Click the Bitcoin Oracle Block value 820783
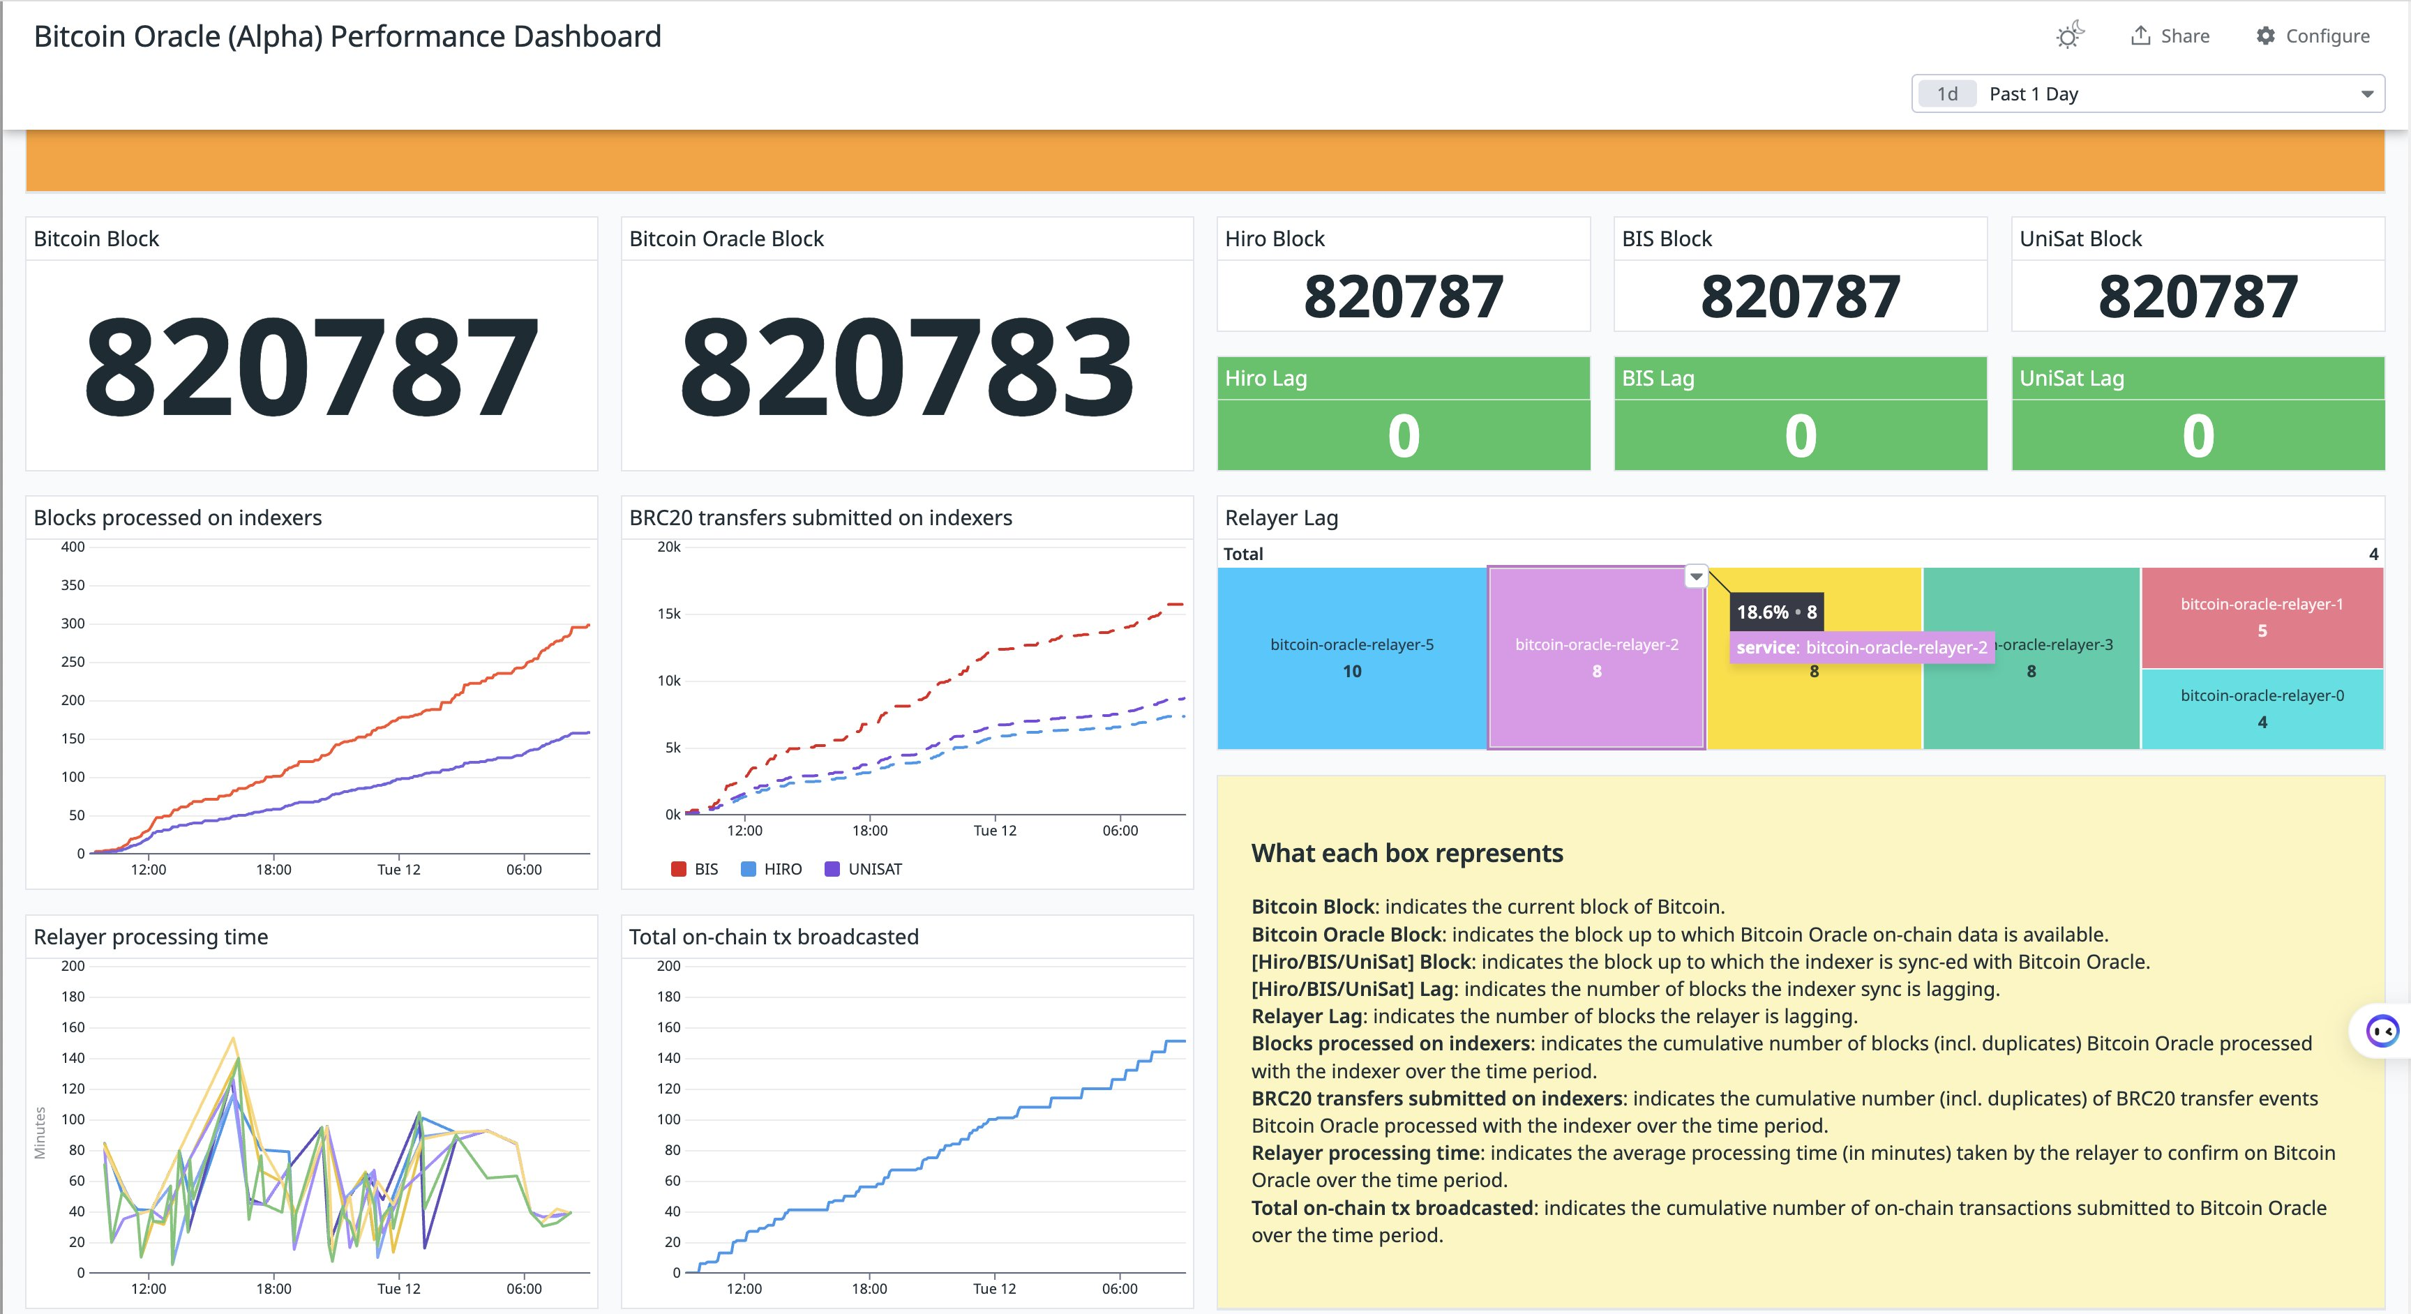2411x1314 pixels. point(907,367)
